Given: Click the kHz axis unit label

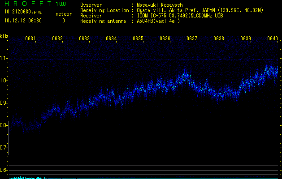Looking at the screenshot, I should click(x=4, y=36).
